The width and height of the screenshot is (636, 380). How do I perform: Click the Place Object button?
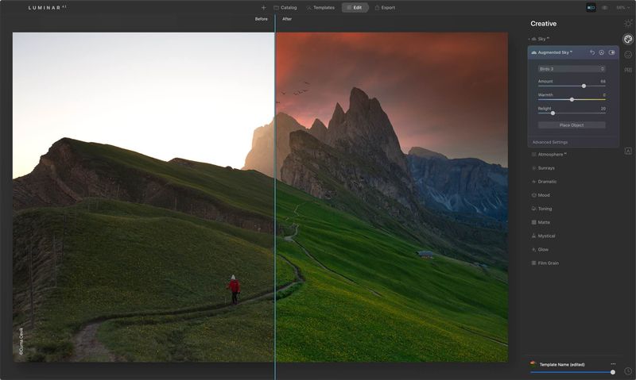pos(572,125)
